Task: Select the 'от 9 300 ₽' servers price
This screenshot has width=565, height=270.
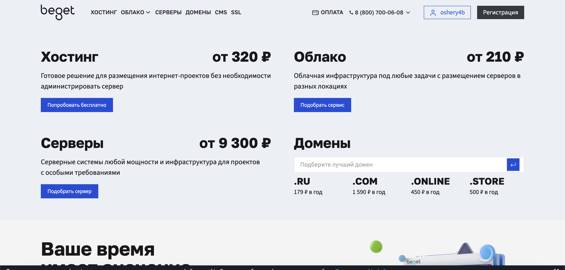Action: pyautogui.click(x=235, y=143)
